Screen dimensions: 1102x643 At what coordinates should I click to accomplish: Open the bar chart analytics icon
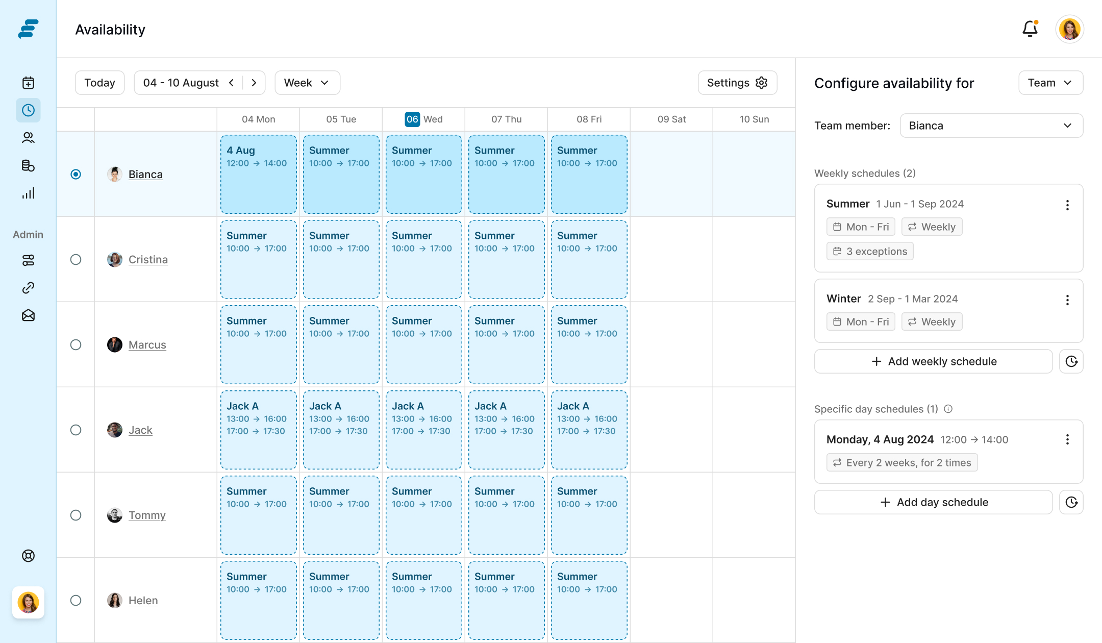tap(28, 193)
